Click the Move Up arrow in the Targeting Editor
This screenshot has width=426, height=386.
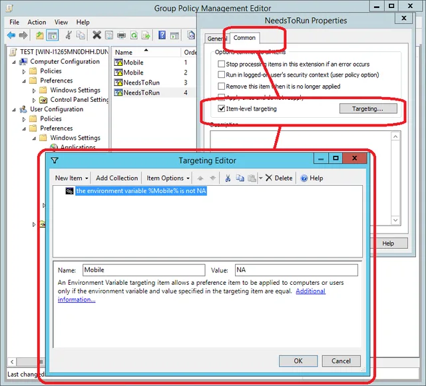point(200,178)
